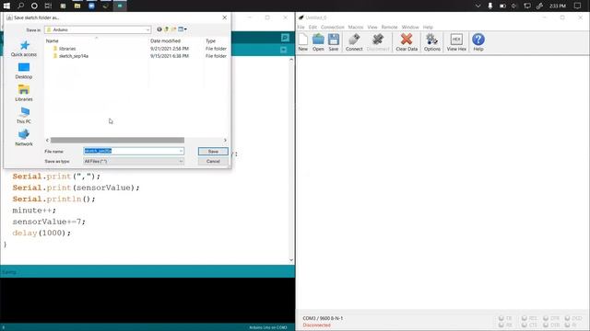Expand File name dropdown arrow

[x=181, y=151]
